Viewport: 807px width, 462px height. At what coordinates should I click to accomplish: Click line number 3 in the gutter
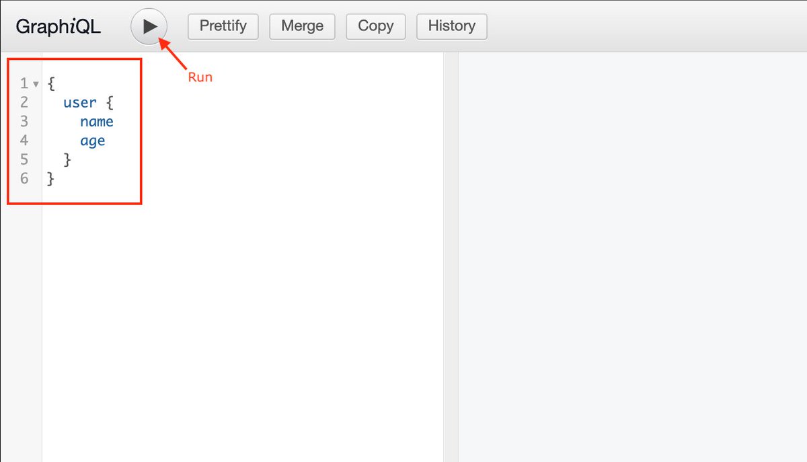point(24,122)
